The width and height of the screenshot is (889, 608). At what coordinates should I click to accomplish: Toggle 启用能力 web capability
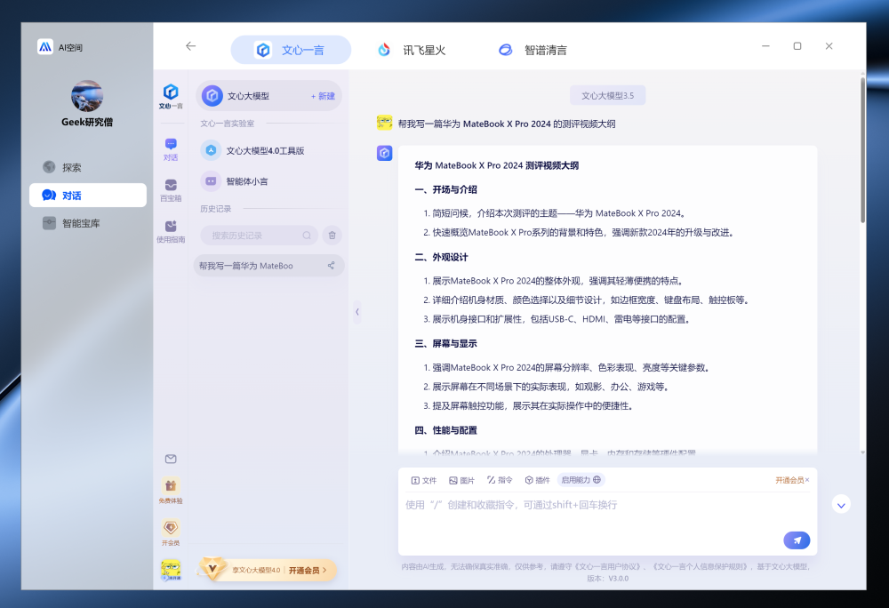(x=581, y=480)
